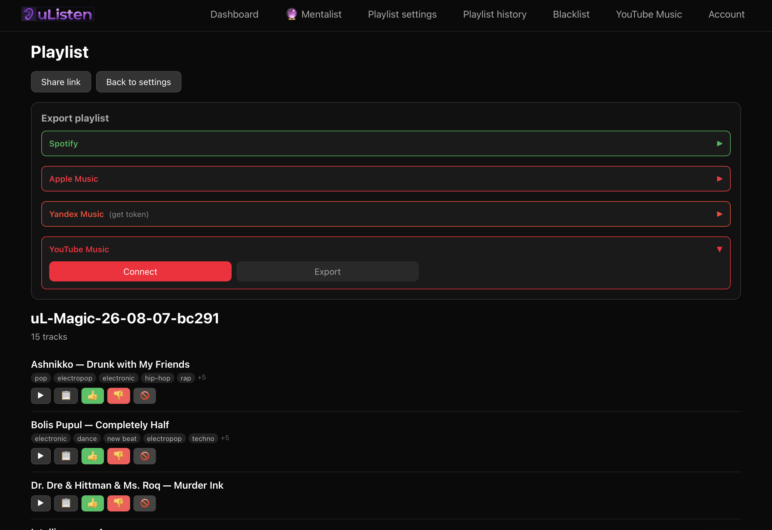The width and height of the screenshot is (772, 530).
Task: Play Ashnikko Drunk with My Friends
Action: click(x=41, y=395)
